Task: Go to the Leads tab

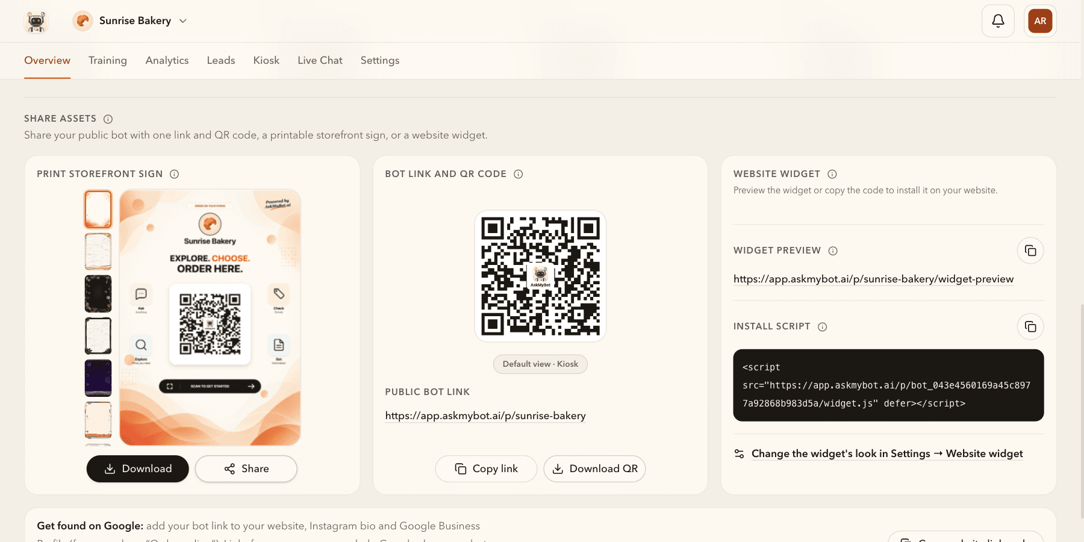Action: coord(221,60)
